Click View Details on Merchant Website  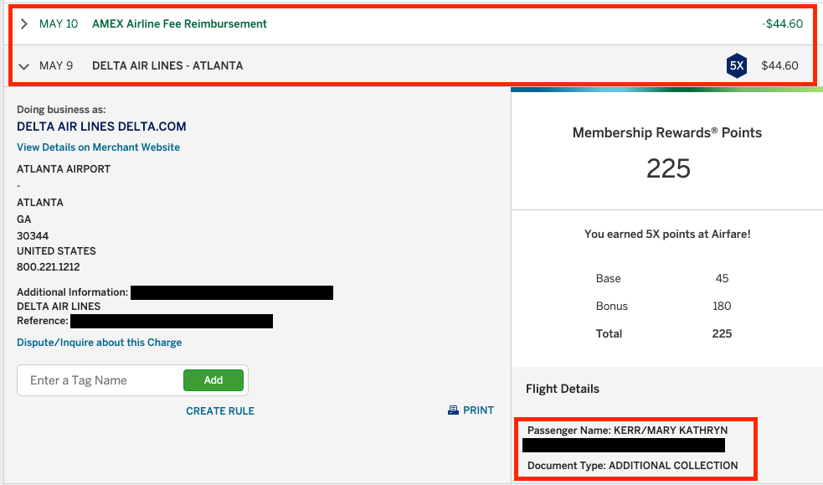[98, 147]
